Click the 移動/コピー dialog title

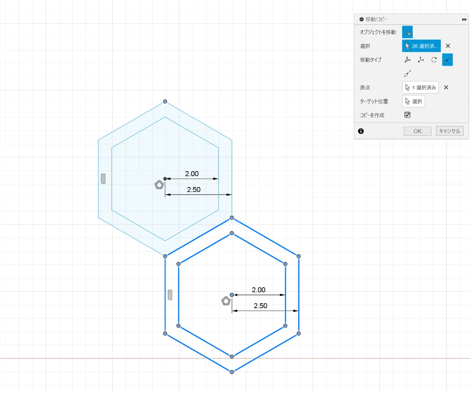coord(377,19)
